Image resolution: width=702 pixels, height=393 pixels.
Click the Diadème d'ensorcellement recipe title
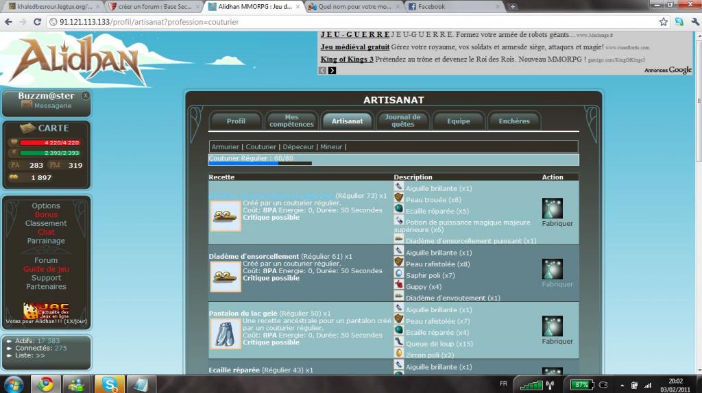click(x=254, y=256)
